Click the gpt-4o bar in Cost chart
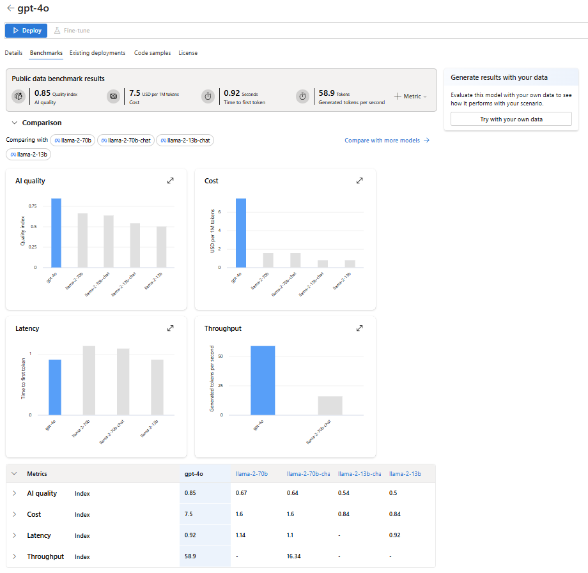This screenshot has height=573, width=588. pos(241,233)
